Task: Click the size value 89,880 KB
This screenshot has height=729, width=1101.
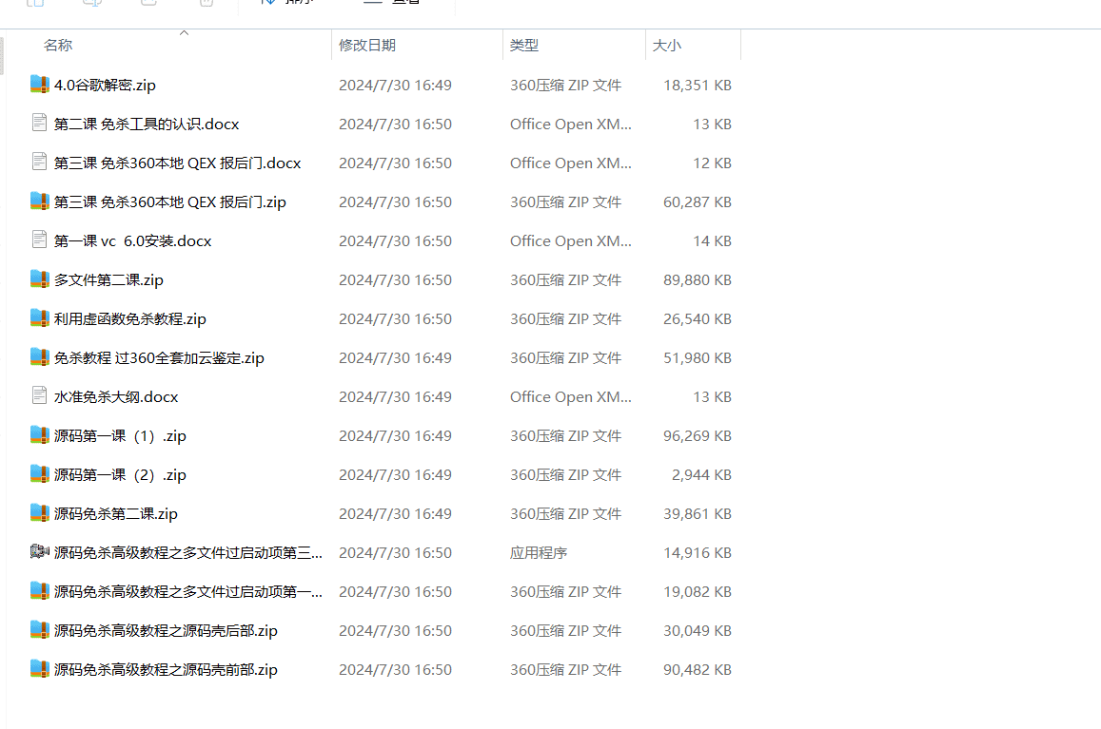Action: click(698, 280)
